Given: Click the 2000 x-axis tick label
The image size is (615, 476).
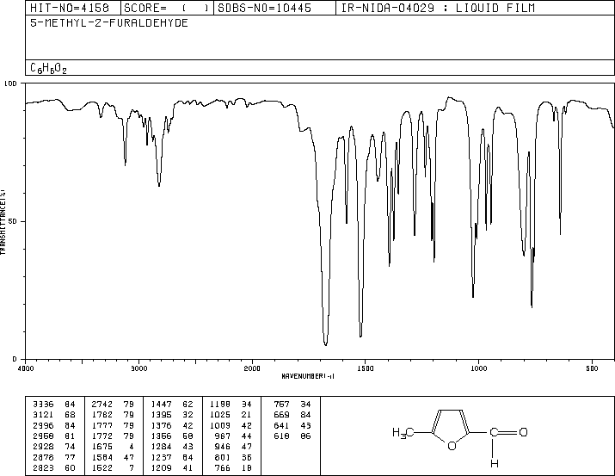Looking at the screenshot, I should (x=252, y=368).
